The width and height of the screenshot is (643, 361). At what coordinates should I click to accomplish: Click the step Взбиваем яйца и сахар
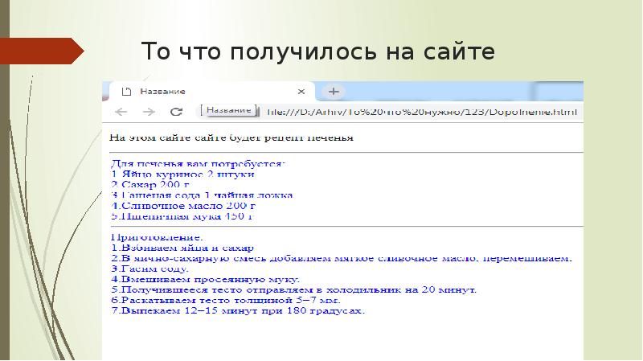[182, 248]
